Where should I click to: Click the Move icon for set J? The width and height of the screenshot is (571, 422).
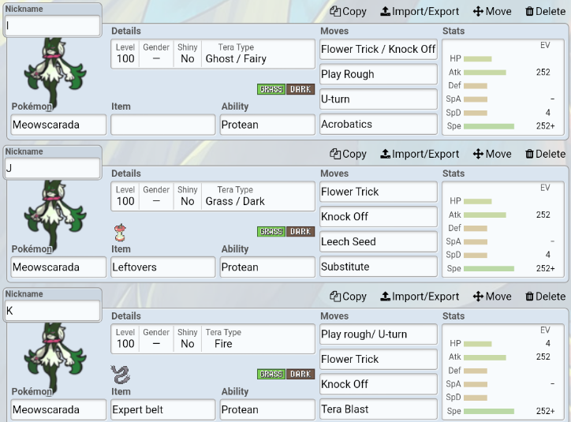click(x=478, y=154)
